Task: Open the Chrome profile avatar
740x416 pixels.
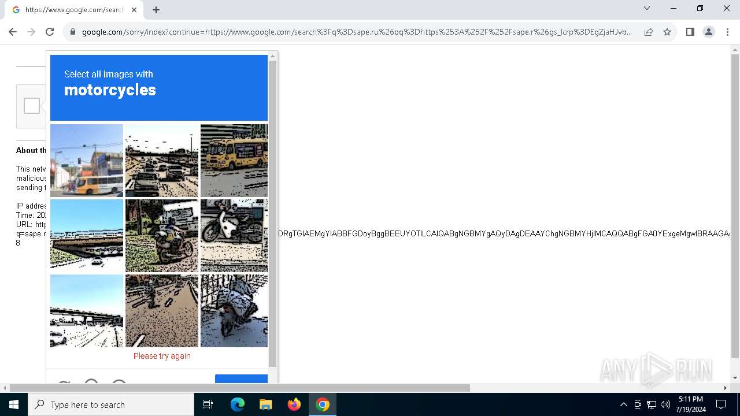Action: pos(709,32)
